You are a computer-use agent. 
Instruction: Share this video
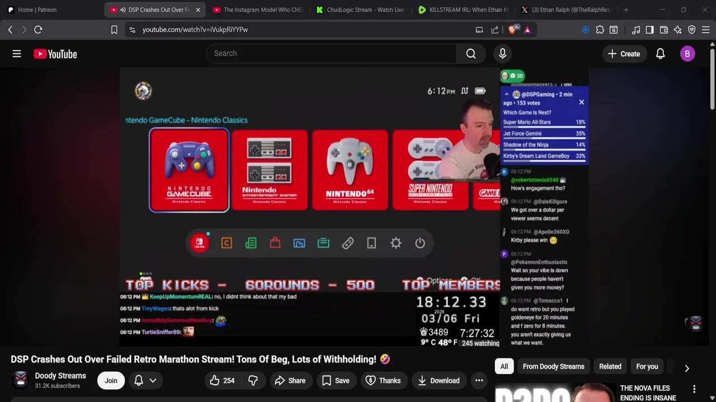(x=290, y=381)
